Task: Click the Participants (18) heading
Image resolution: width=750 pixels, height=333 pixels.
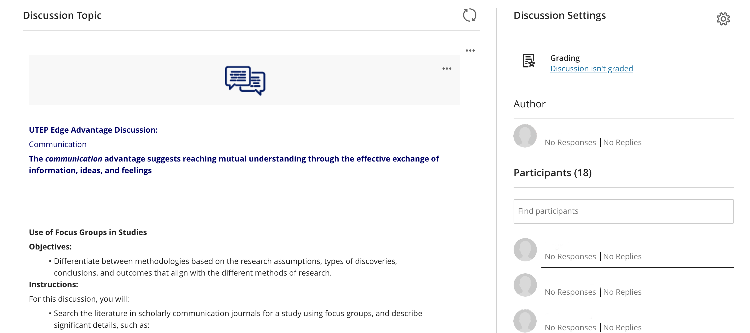Action: pos(552,173)
